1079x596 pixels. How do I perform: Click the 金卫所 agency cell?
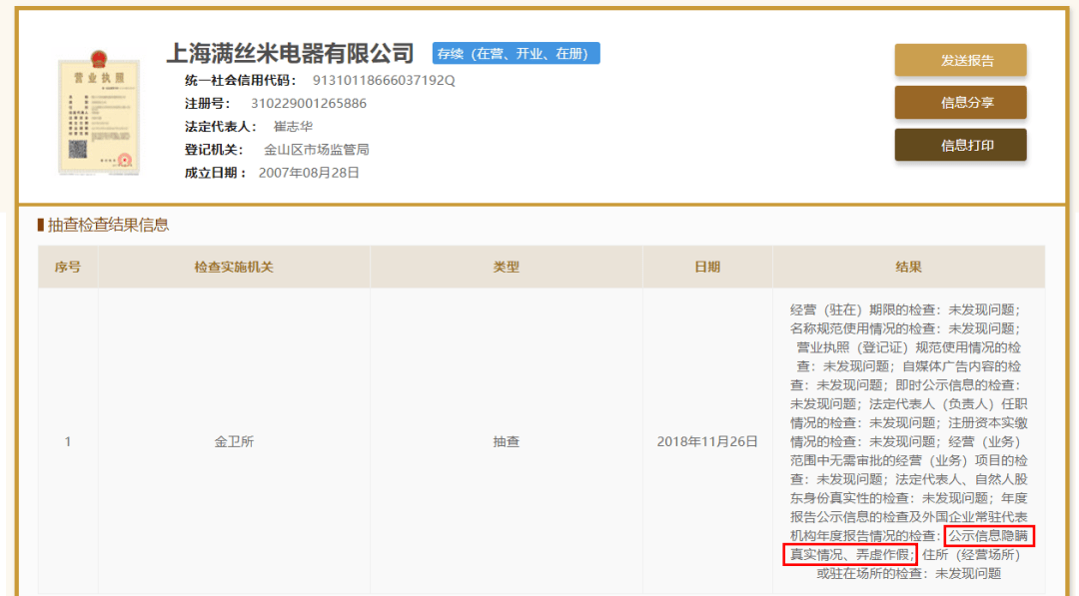[x=234, y=441]
